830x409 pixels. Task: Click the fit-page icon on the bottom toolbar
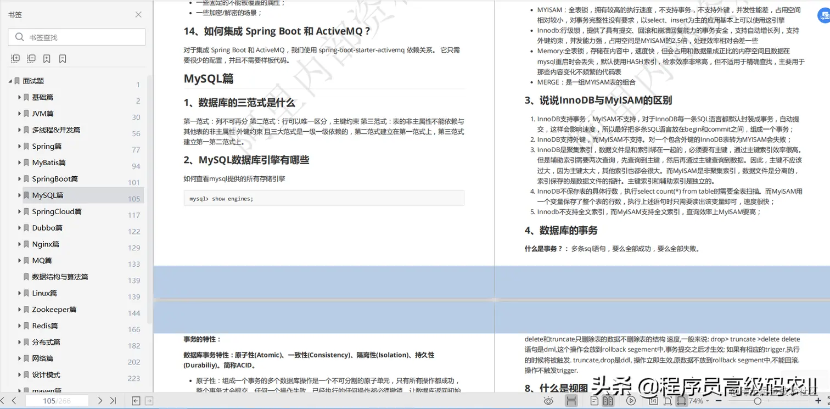tap(667, 401)
